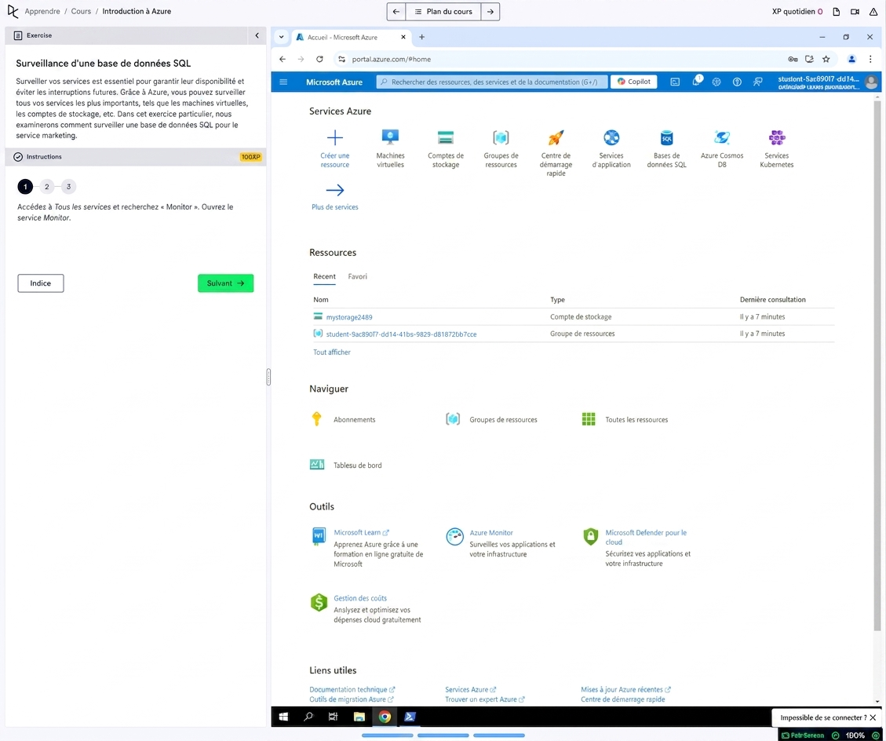Go to instruction step 2
Viewport: 886px width, 741px height.
[47, 187]
